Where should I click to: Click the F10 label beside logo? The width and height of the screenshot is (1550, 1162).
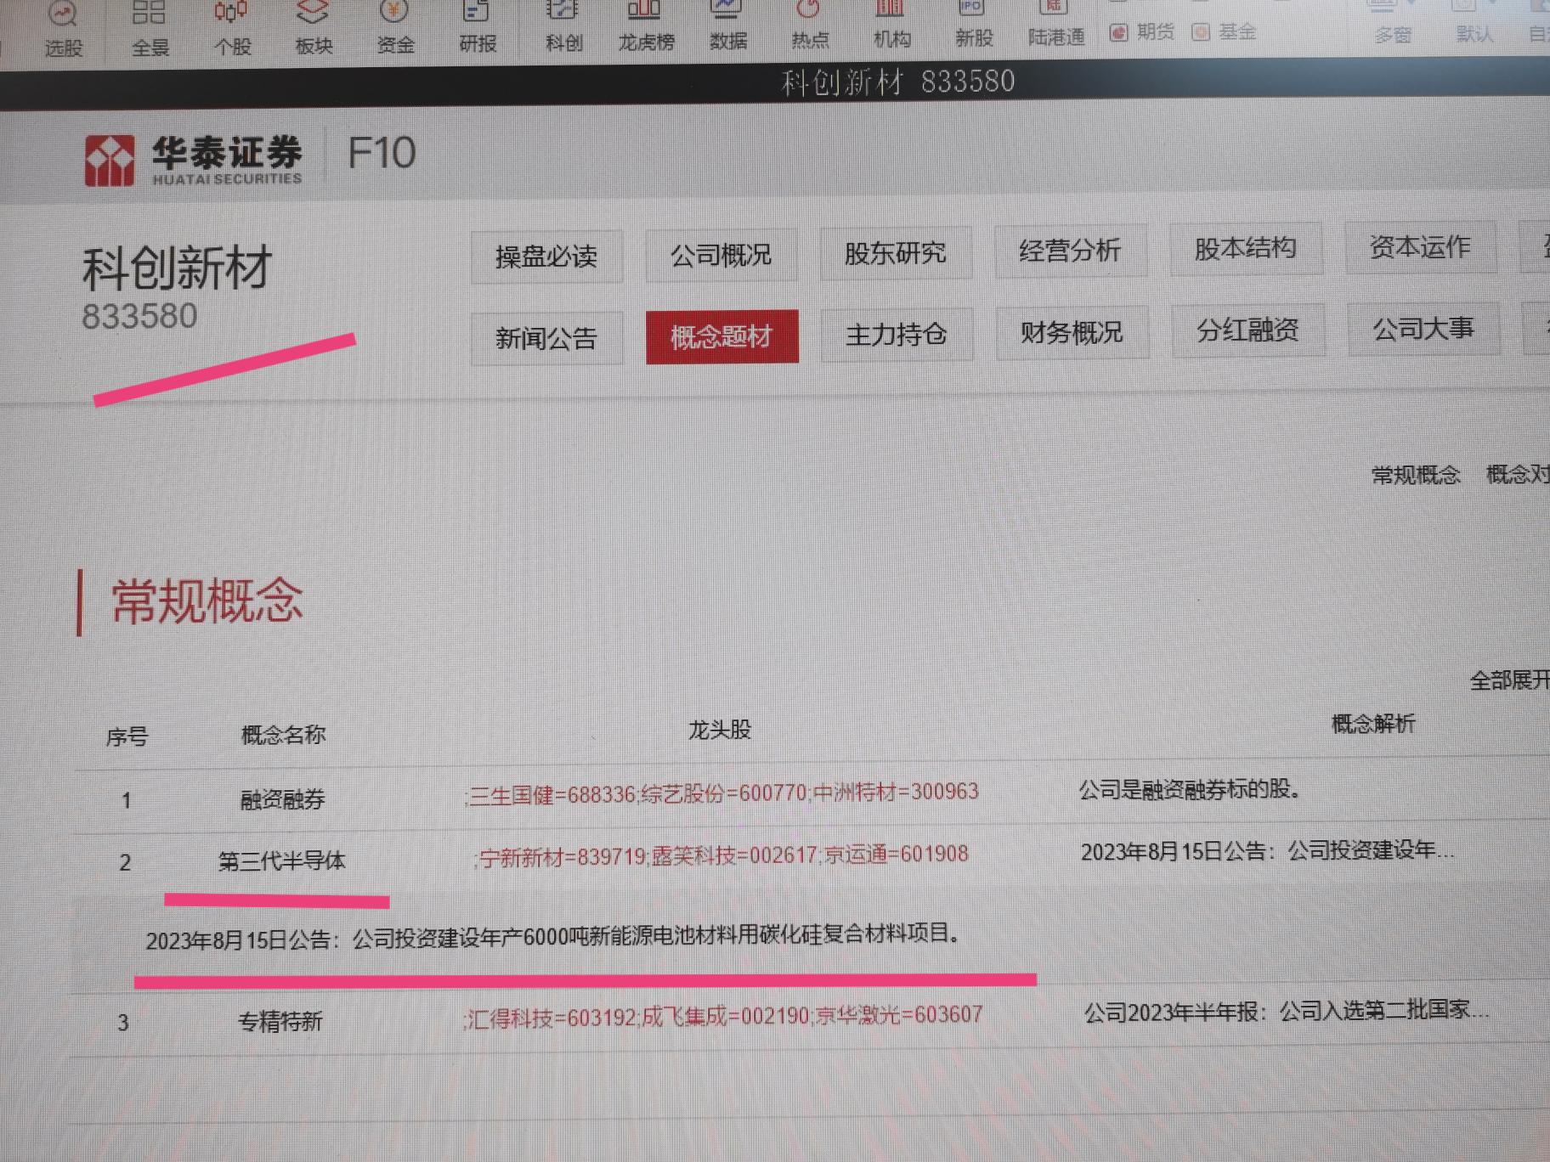click(382, 153)
